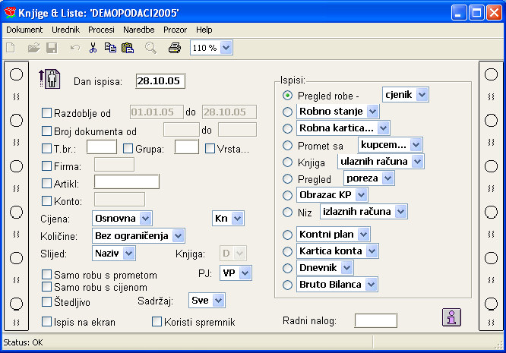Click the Radni nalog input field
506x353 pixels.
(375, 321)
